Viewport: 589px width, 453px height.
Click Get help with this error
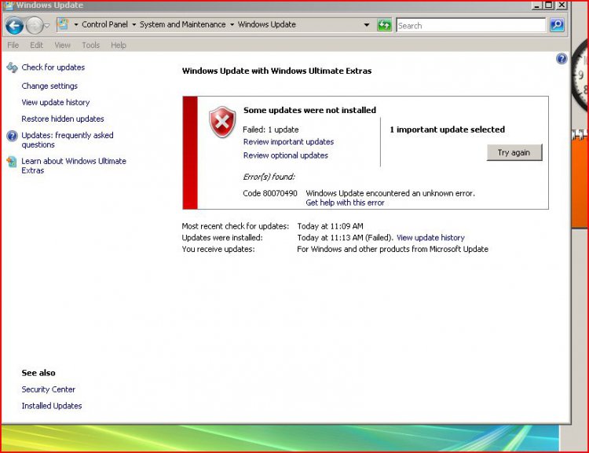(345, 203)
